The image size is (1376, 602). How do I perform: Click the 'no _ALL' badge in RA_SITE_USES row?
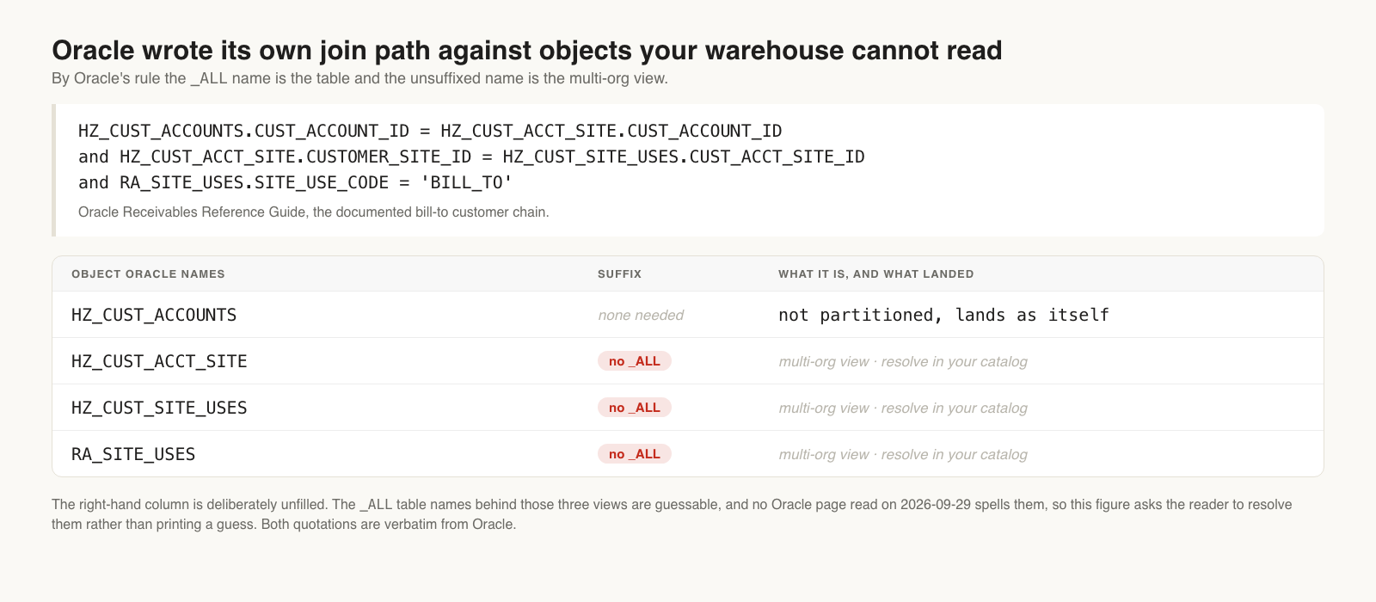[635, 454]
